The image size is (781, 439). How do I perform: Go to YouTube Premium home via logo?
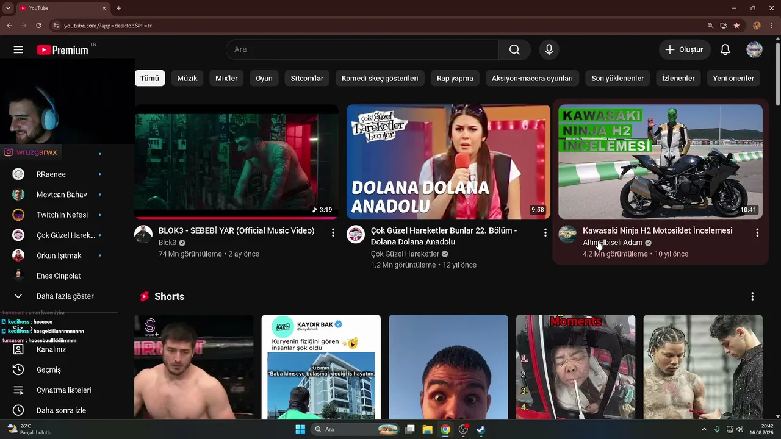click(62, 50)
